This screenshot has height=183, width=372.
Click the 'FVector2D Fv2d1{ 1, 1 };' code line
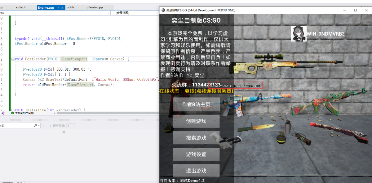point(48,74)
